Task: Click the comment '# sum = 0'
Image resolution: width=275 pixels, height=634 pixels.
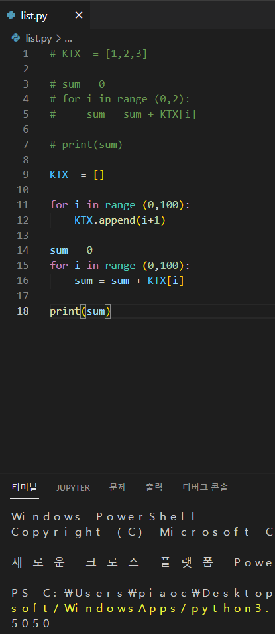Action: 77,84
